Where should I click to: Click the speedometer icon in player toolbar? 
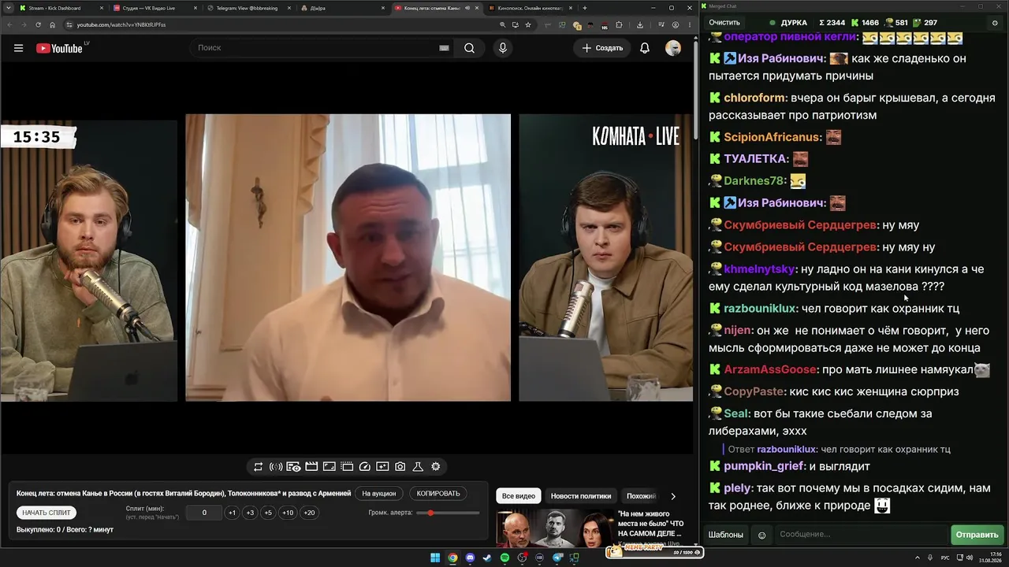click(365, 467)
